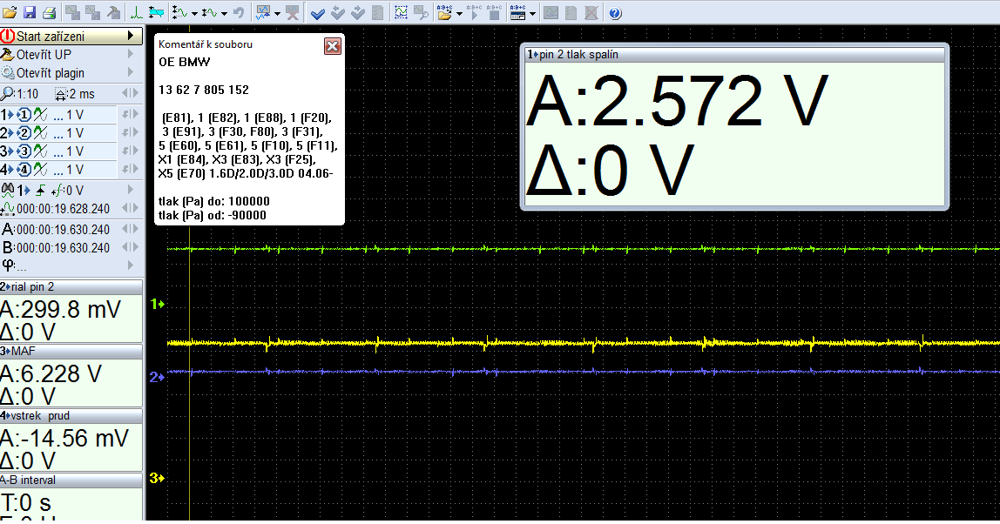Click the A:B+C panel window icon

pos(517,12)
